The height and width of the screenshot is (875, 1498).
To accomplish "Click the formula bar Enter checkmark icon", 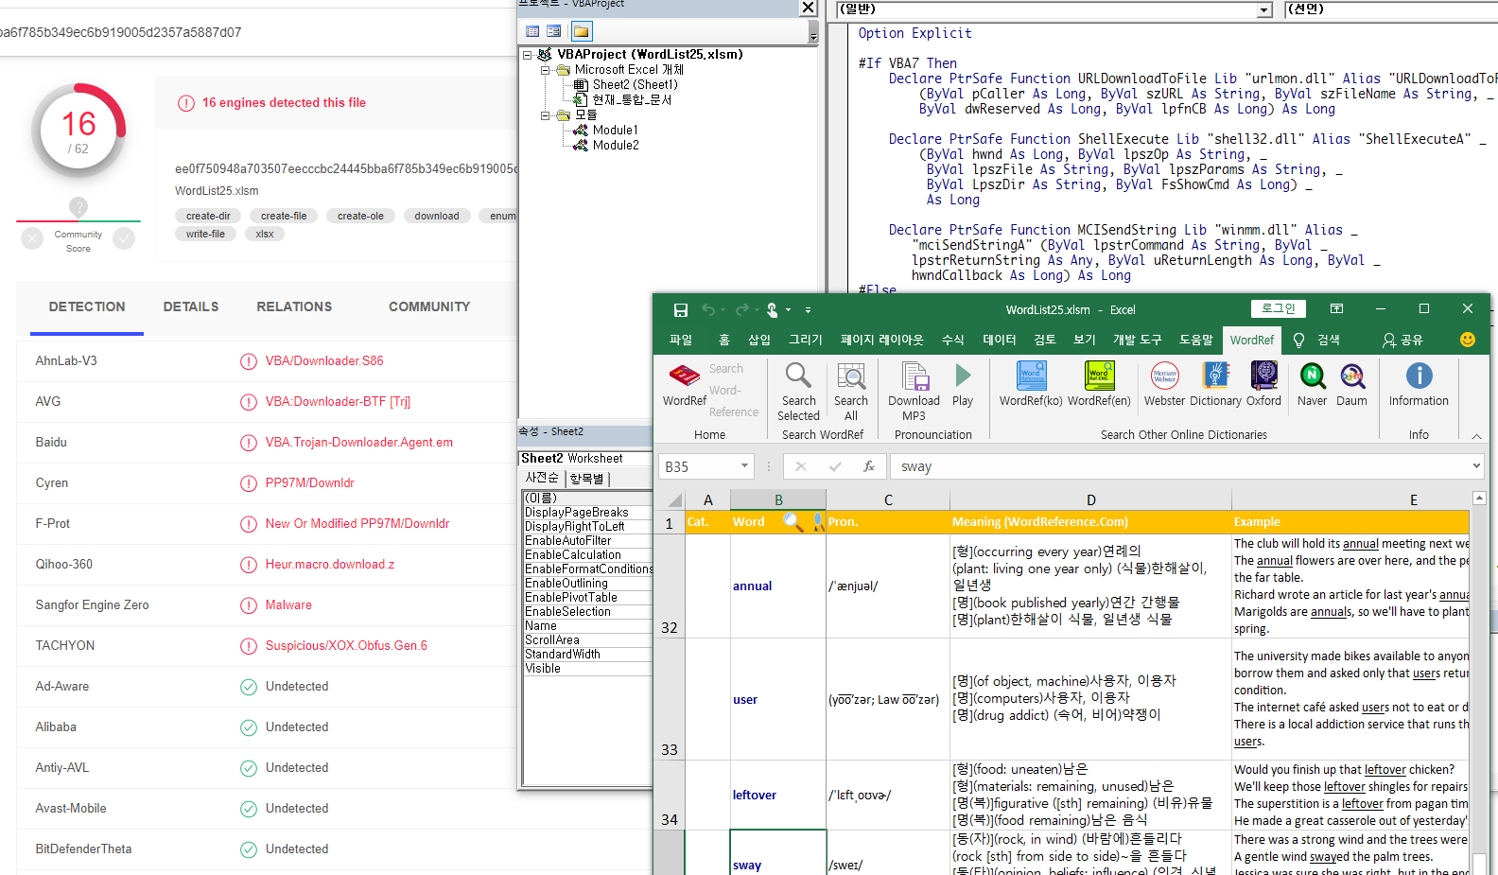I will [x=835, y=466].
